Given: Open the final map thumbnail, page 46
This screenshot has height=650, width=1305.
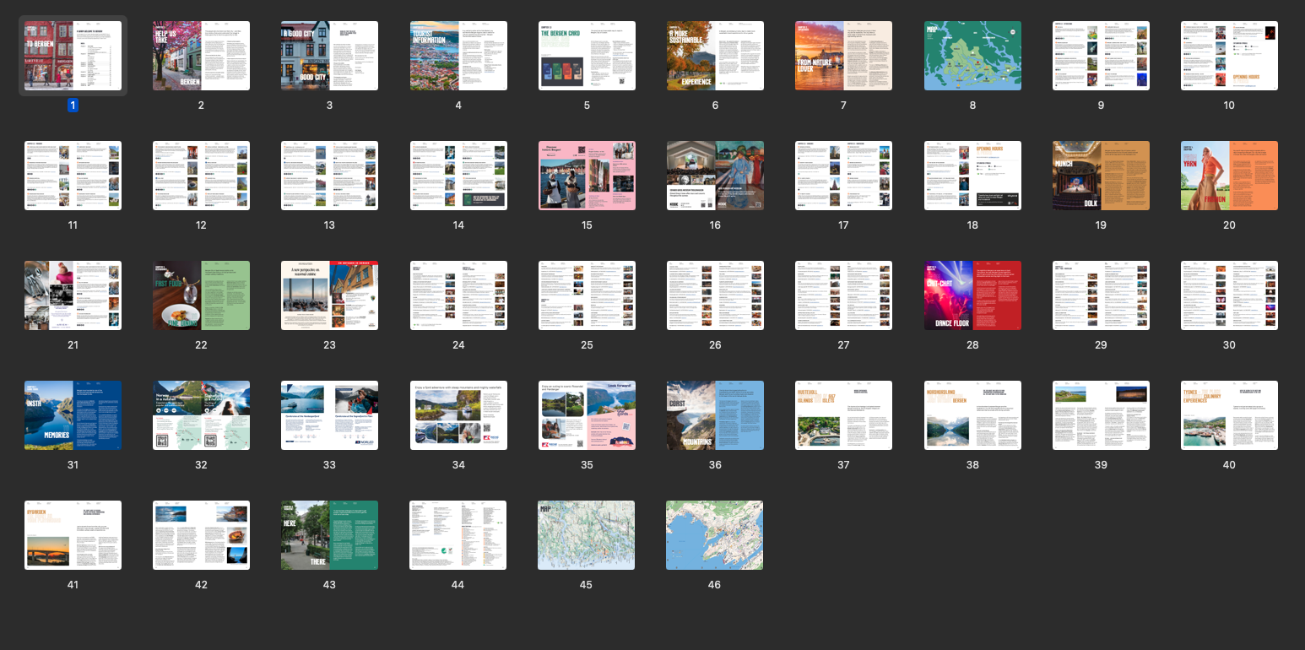Looking at the screenshot, I should click(715, 535).
